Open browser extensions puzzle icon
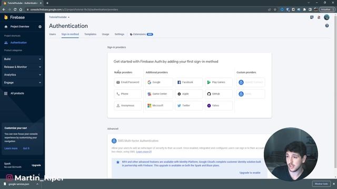 click(304, 9)
